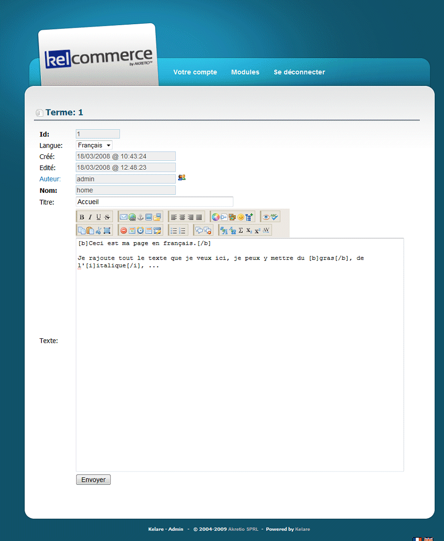Click into the Titre field containing Accueil
This screenshot has width=444, height=541.
click(154, 202)
